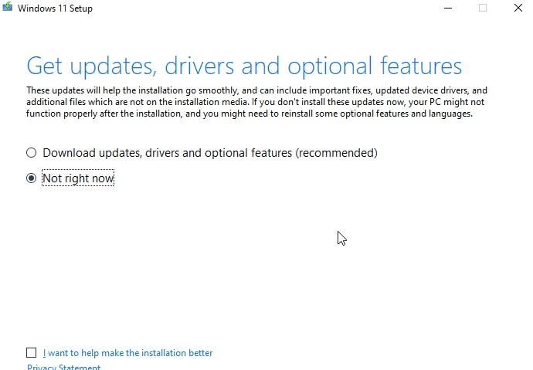The width and height of the screenshot is (533, 370).
Task: Click the Windows 11 Setup title icon
Action: pos(7,7)
